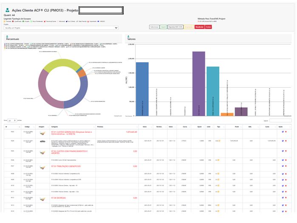Sort the table by the Código column

pos(27,127)
